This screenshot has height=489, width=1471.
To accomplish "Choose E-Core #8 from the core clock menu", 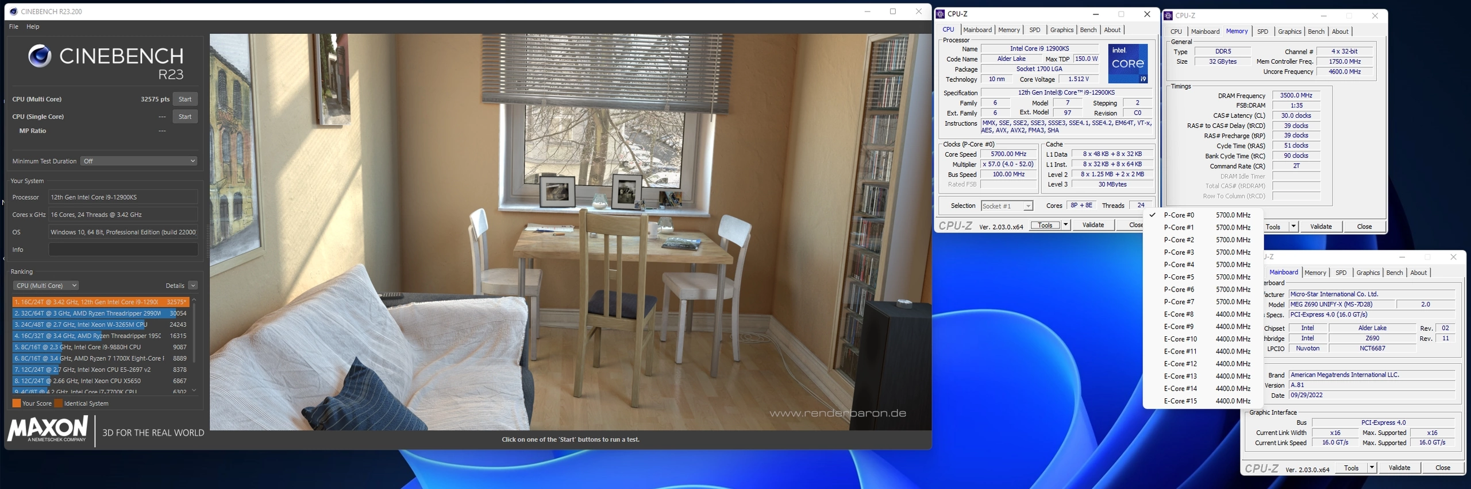I will pyautogui.click(x=1203, y=315).
